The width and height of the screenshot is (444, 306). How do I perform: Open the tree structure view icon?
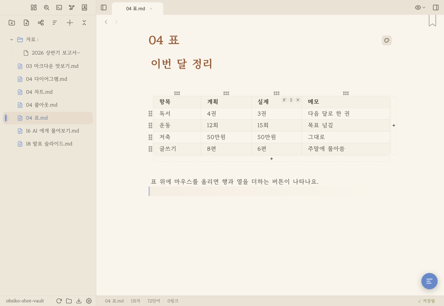click(x=41, y=23)
